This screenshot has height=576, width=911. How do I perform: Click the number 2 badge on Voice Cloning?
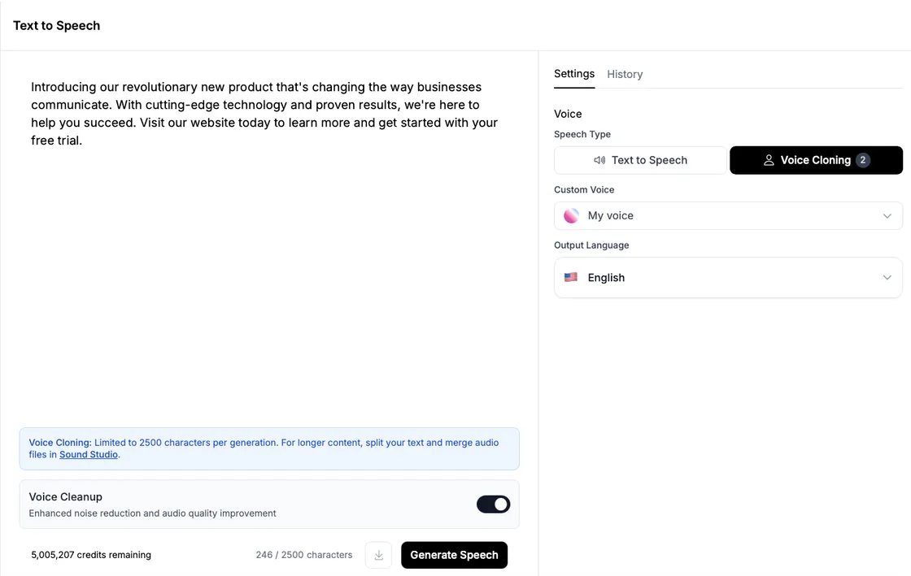(863, 160)
